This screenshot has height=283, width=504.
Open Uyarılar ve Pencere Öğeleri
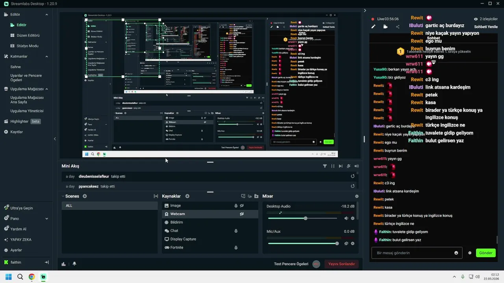click(x=26, y=78)
